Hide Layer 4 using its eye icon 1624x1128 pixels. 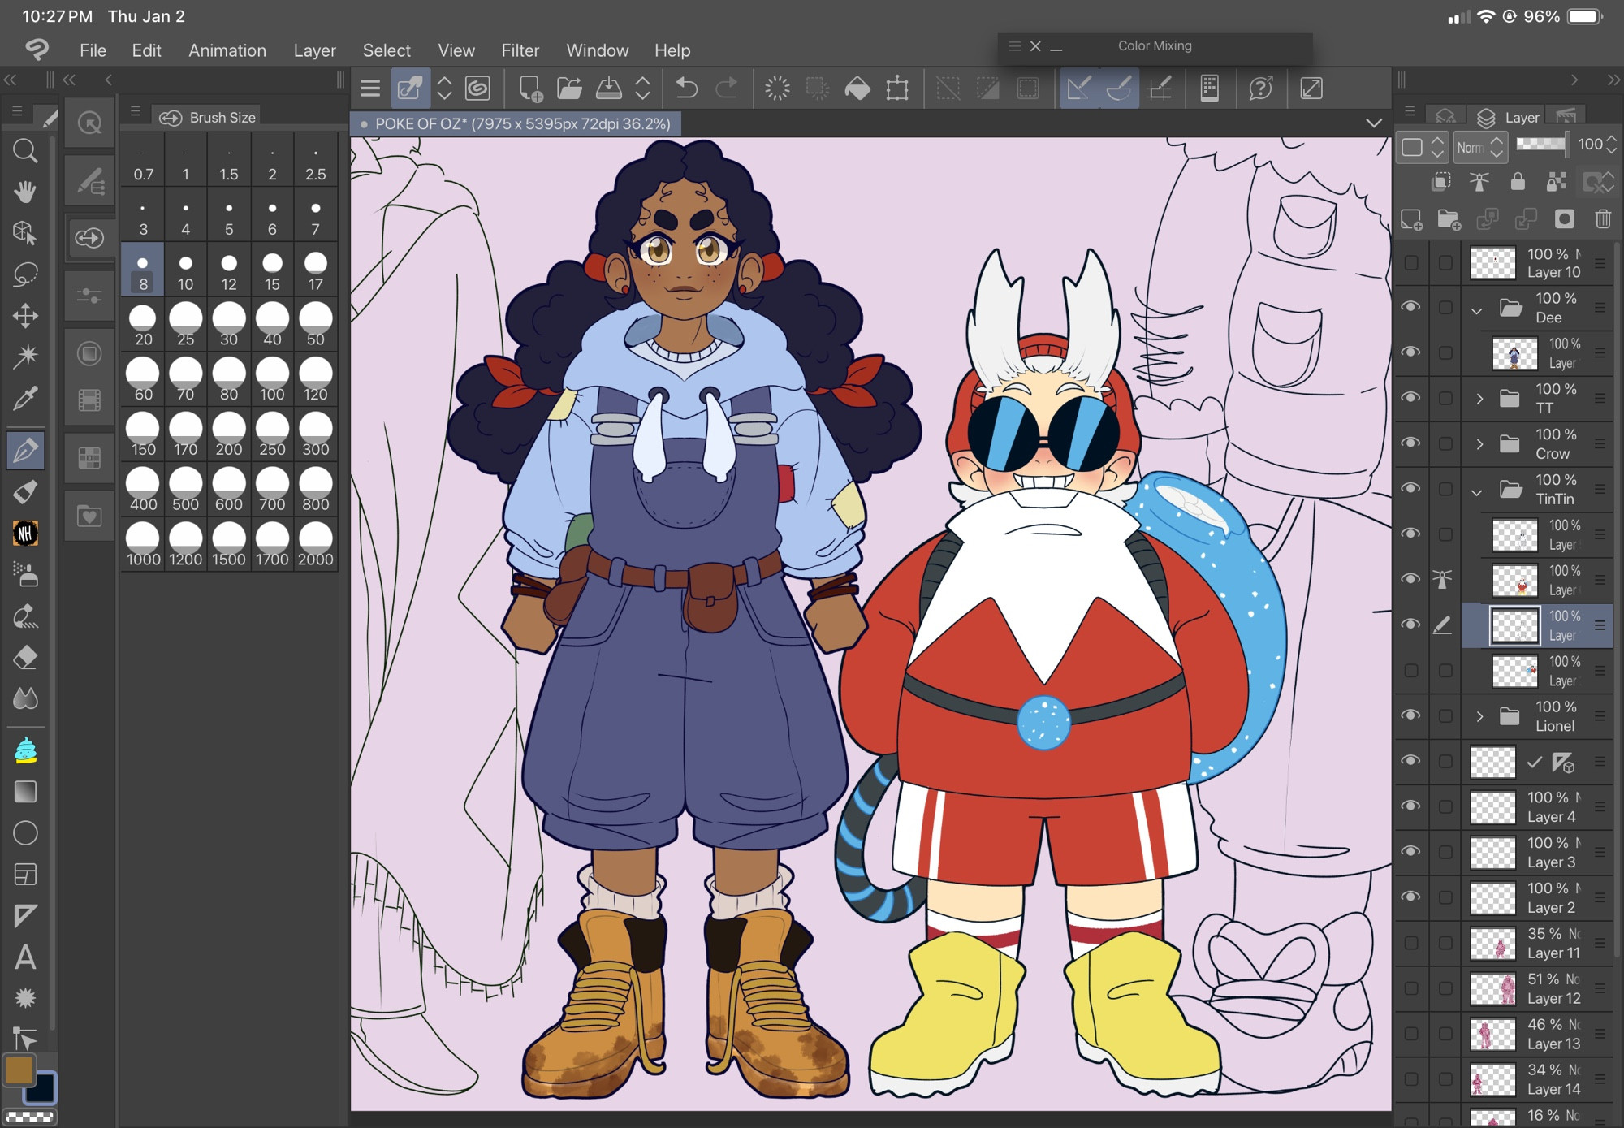click(1411, 806)
